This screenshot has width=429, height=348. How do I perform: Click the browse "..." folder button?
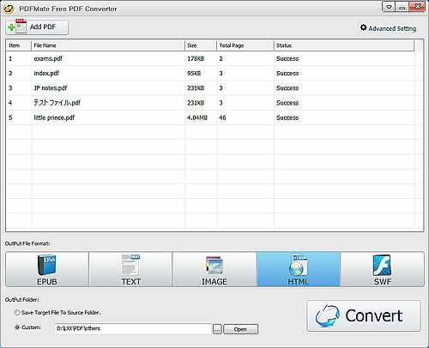[x=217, y=329]
